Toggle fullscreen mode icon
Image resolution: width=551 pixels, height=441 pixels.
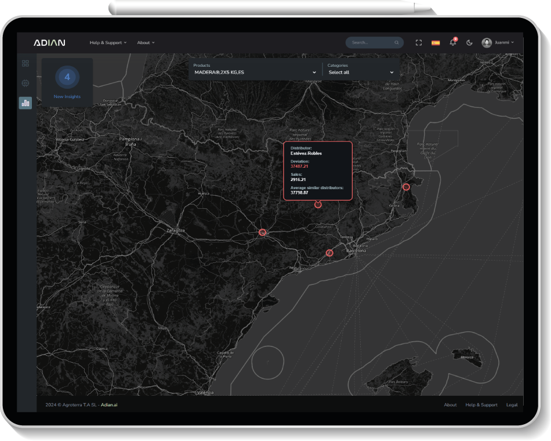[419, 42]
